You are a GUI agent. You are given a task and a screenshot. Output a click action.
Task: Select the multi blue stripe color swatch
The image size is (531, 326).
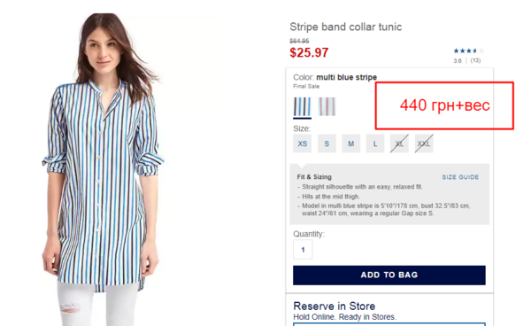pyautogui.click(x=302, y=107)
